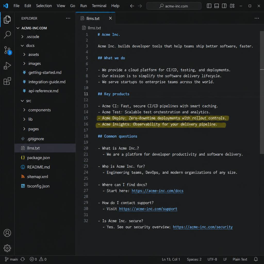Follow the https://acme-inc.com/security link

pos(203,227)
